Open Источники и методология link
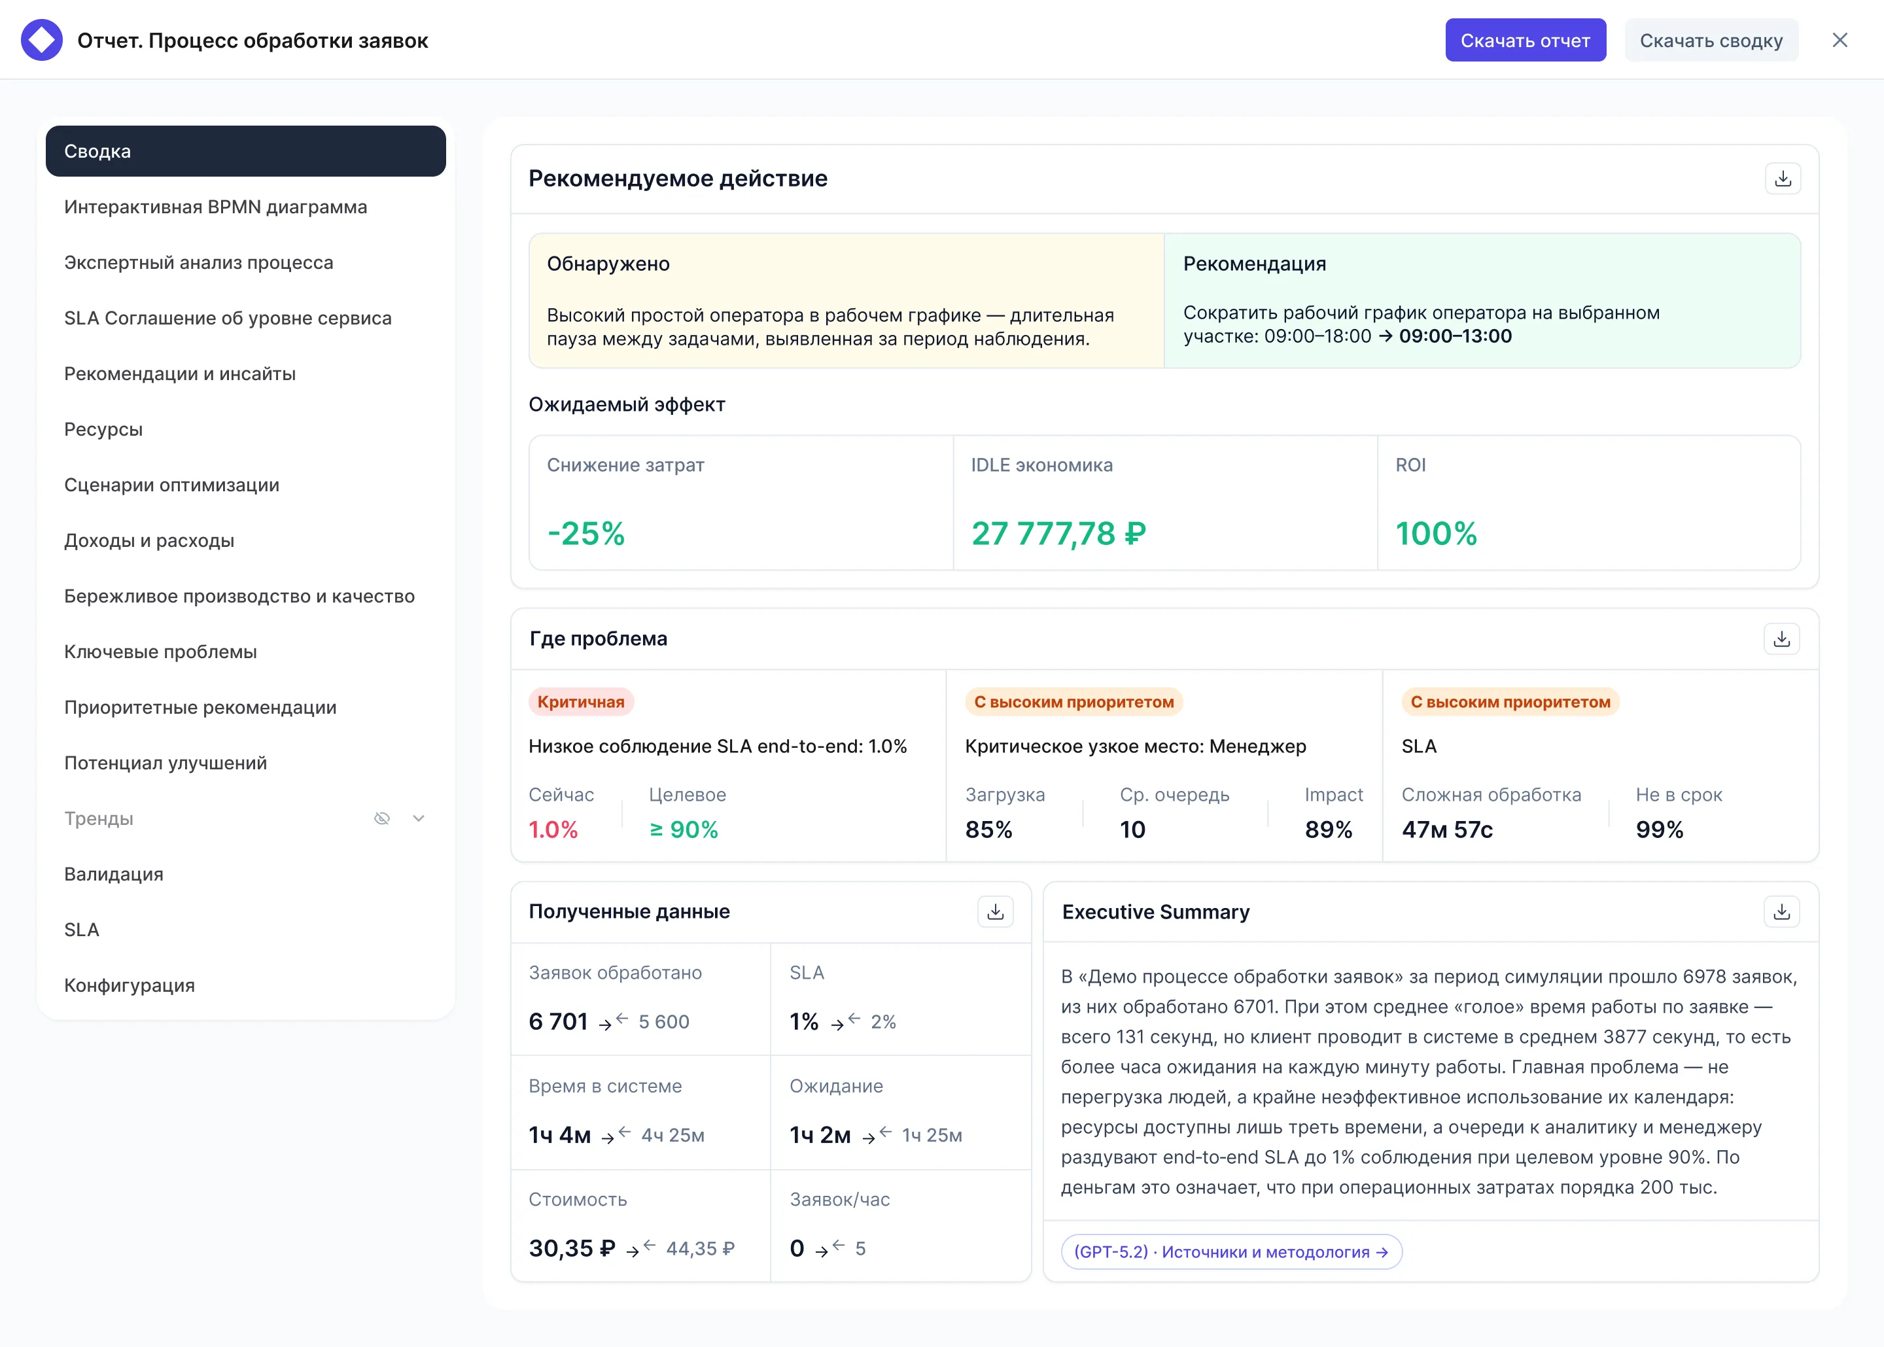1884x1347 pixels. (x=1230, y=1251)
